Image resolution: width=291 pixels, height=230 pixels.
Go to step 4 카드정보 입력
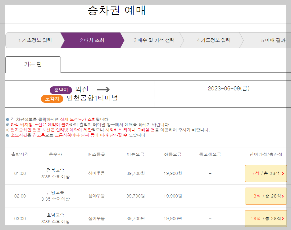click(x=214, y=40)
